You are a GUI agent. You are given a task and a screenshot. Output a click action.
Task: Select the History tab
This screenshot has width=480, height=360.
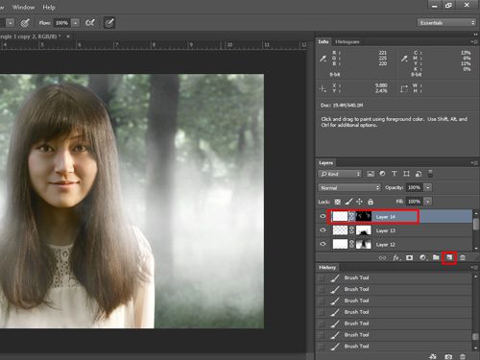(x=327, y=267)
